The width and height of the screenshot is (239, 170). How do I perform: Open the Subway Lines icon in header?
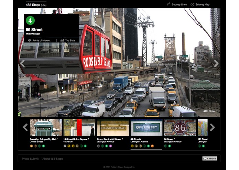pyautogui.click(x=168, y=4)
